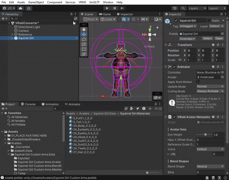Open the cloud services icon
Image resolution: width=229 pixels, height=180 pixels.
(x=20, y=8)
